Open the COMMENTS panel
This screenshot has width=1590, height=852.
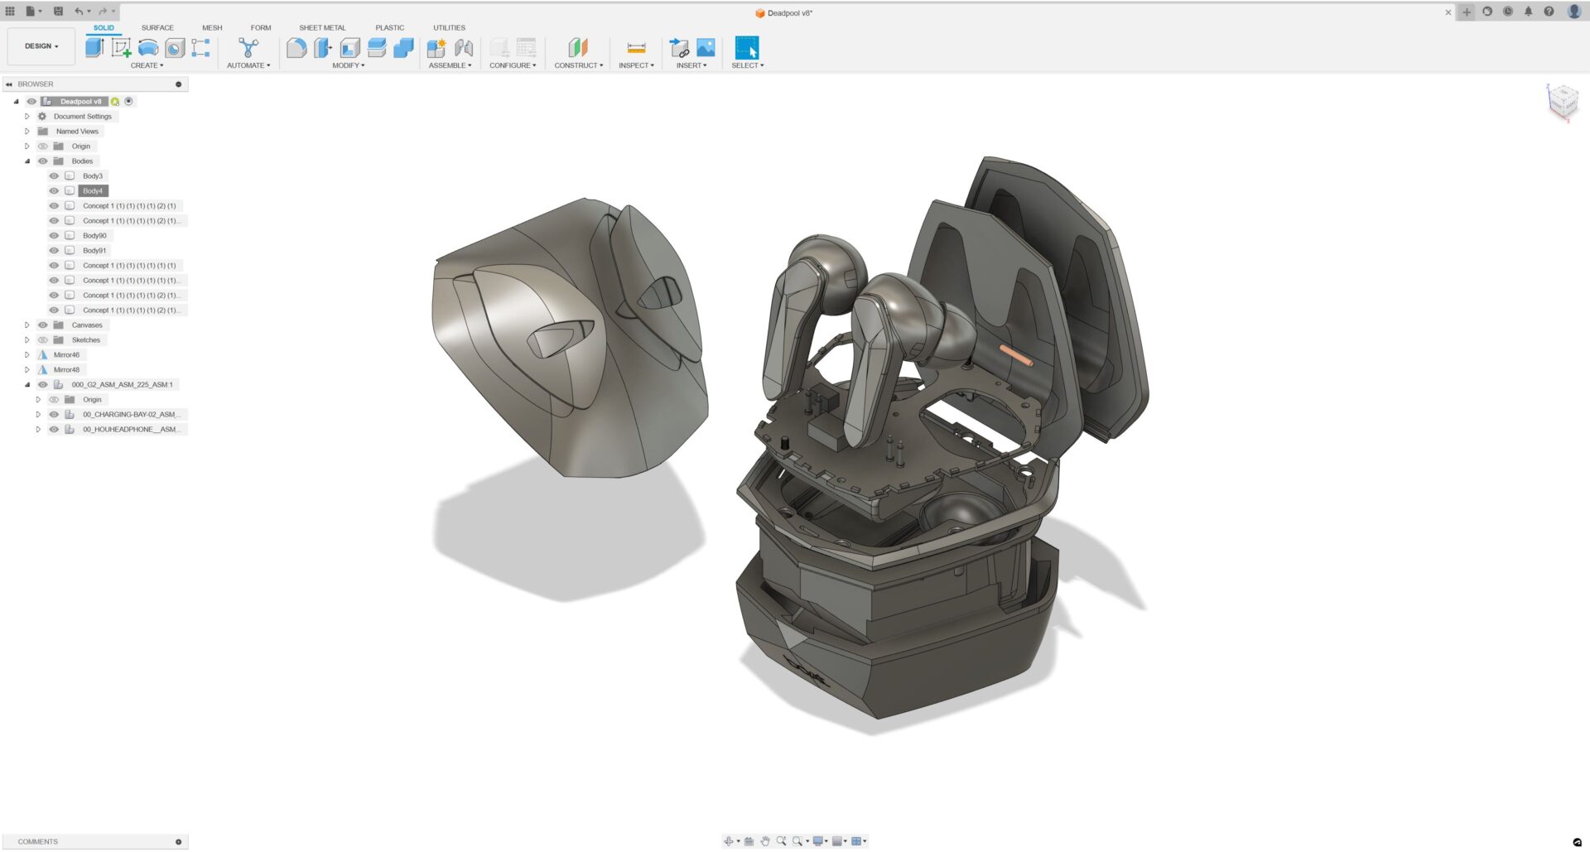38,841
